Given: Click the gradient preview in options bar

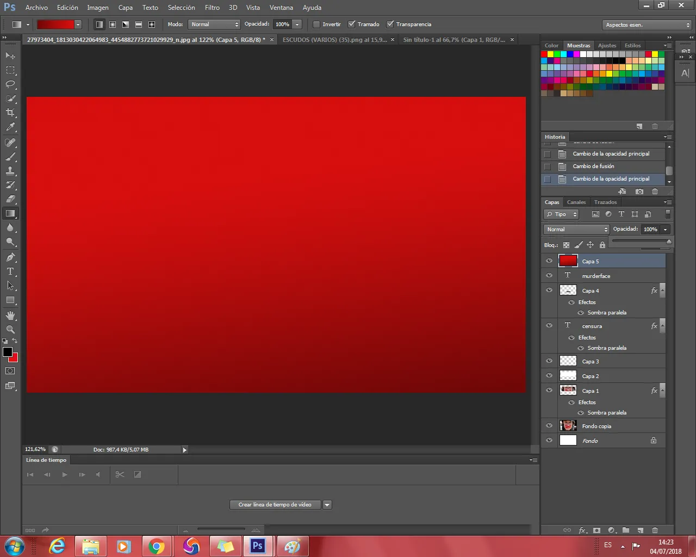Looking at the screenshot, I should click(x=55, y=24).
